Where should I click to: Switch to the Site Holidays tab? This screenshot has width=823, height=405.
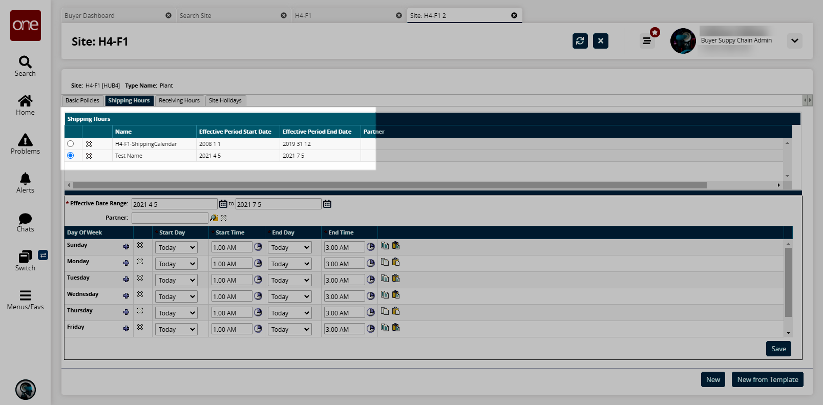tap(225, 101)
